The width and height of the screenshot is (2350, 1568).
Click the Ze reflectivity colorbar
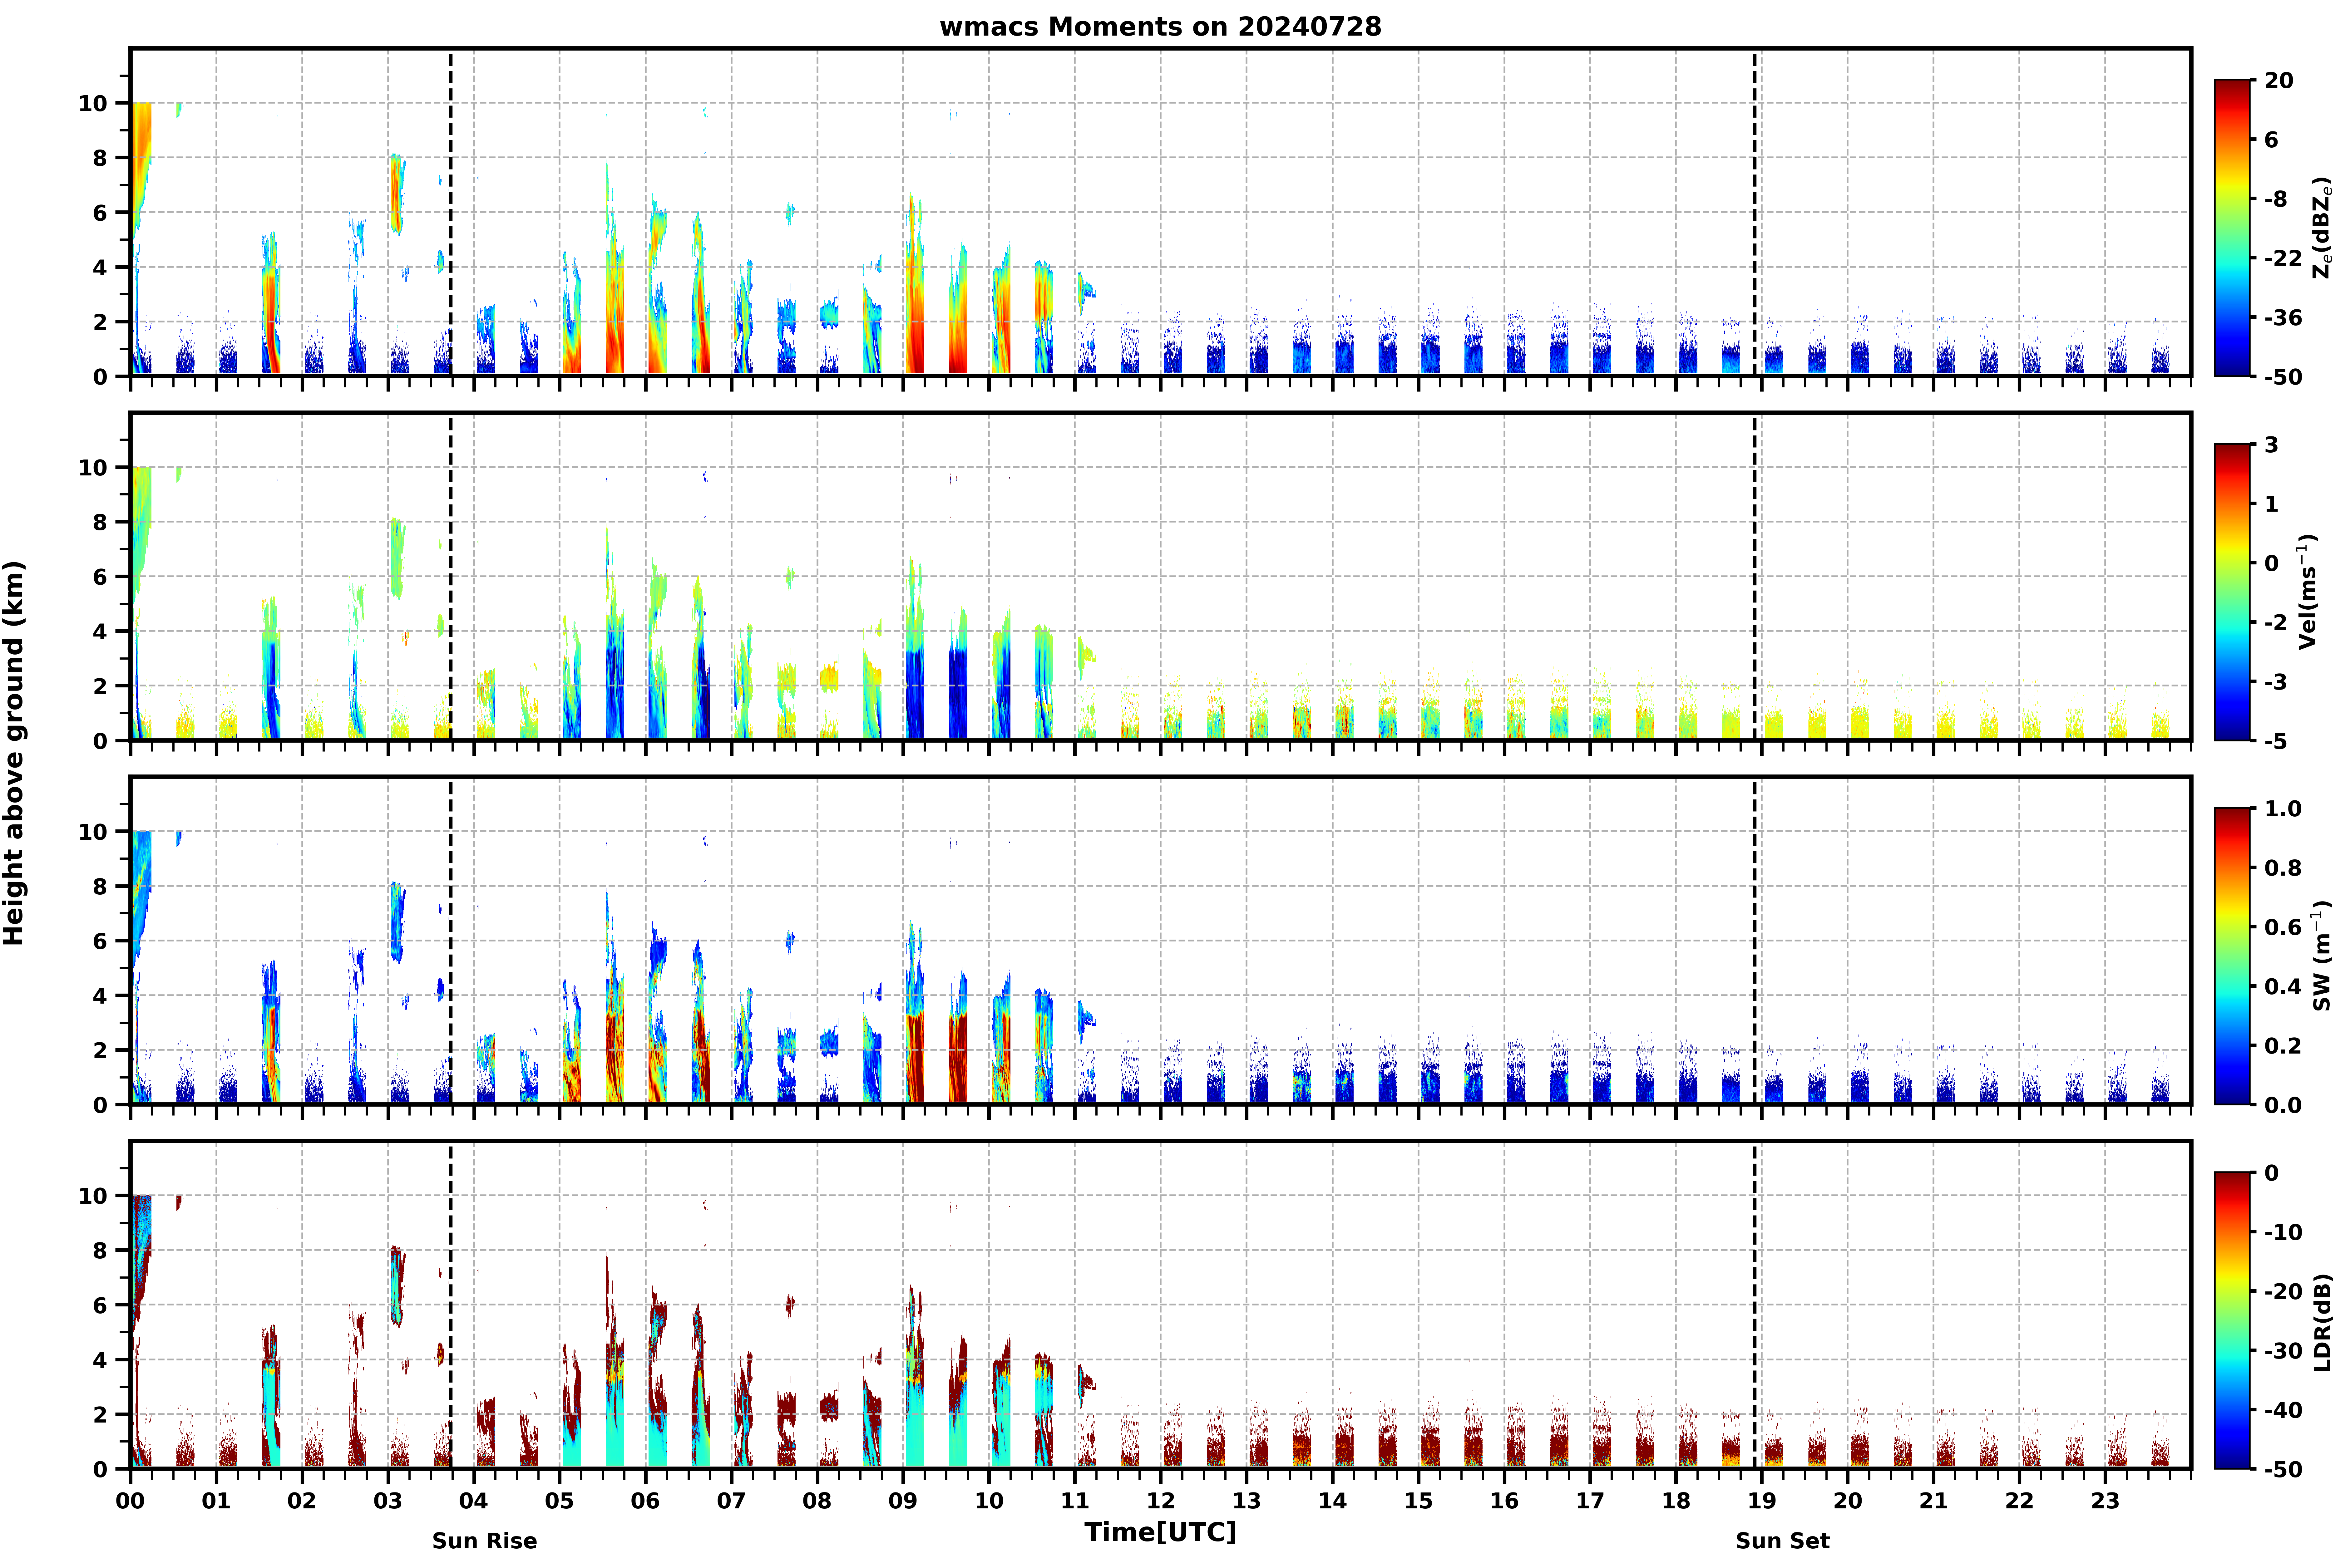(x=2232, y=228)
